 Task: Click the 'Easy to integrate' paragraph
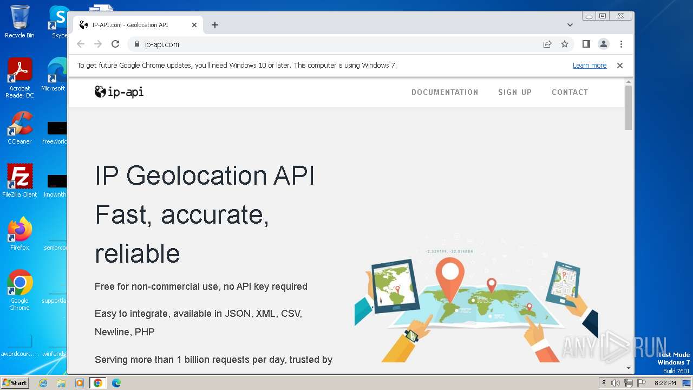point(198,323)
